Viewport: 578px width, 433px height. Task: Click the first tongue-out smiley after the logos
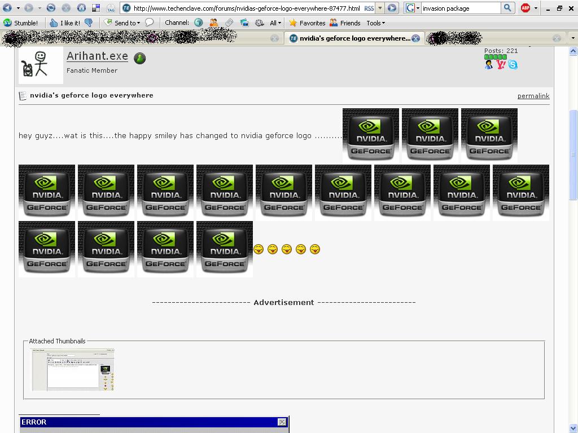[x=259, y=249]
